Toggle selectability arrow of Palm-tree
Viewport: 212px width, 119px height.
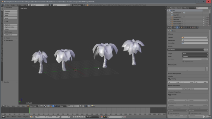[206, 19]
